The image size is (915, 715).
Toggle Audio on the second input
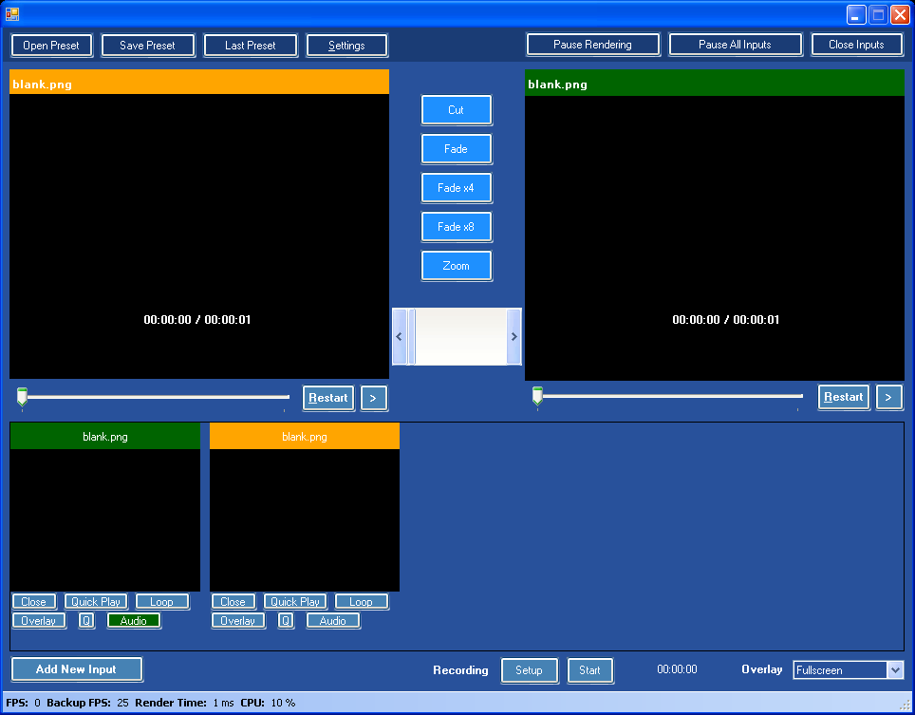[x=333, y=620]
